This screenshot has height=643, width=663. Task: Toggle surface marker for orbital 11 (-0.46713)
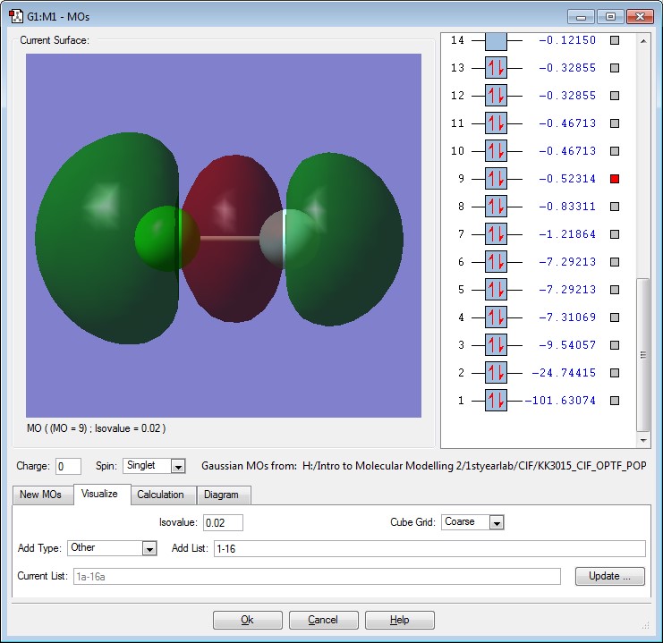click(615, 123)
